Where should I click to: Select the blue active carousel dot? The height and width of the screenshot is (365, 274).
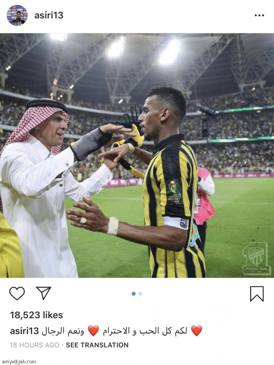pos(133,294)
